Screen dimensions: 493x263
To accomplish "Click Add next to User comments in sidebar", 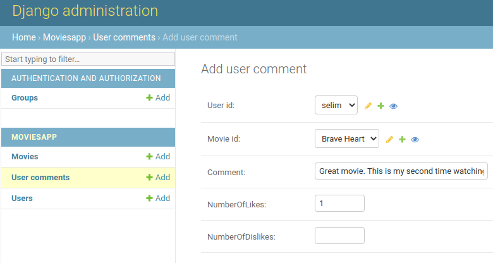I will click(x=158, y=178).
